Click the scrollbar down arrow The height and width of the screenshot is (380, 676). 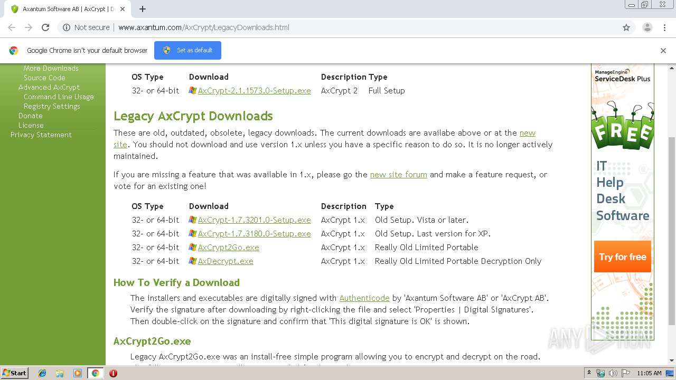pos(671,360)
